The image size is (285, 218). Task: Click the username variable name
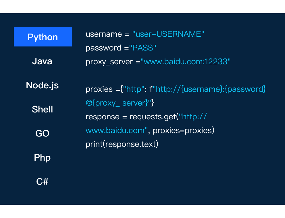coord(104,34)
